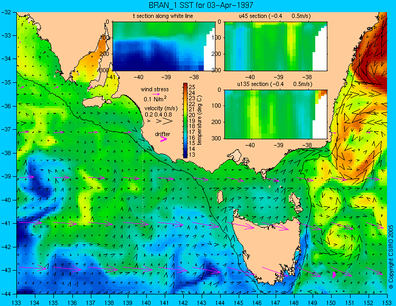Screen dimensions: 396x306
Task: Open the u135 section inset plot
Action: [276, 114]
